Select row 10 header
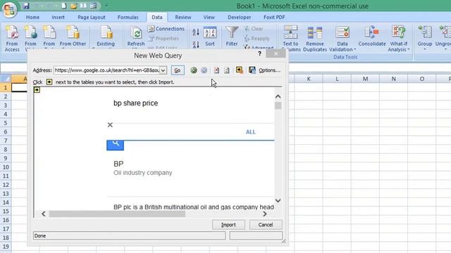The height and width of the screenshot is (253, 451). 6,167
